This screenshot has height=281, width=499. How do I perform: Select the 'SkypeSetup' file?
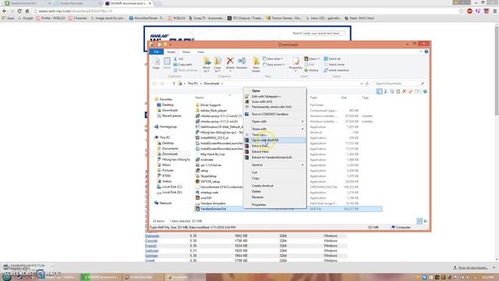pos(208,176)
